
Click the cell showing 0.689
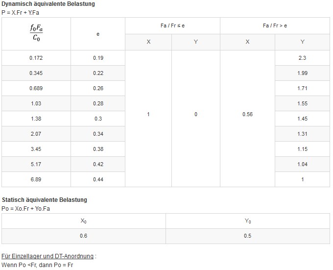point(36,89)
